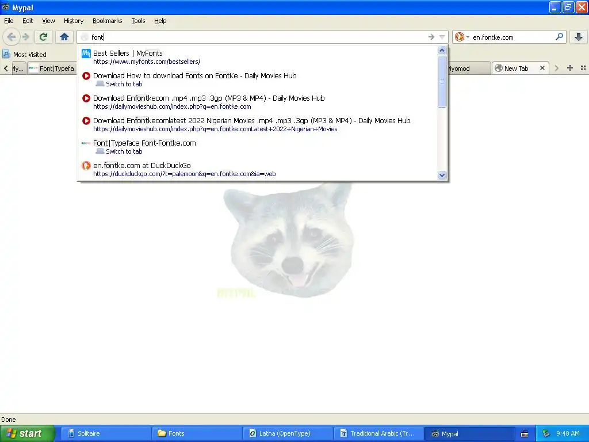This screenshot has height=442, width=589.
Task: Select 'Download How to download Fonts on FontKe'
Action: (x=258, y=79)
